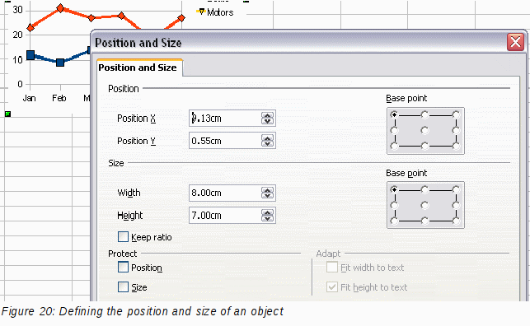Image resolution: width=530 pixels, height=326 pixels.
Task: Click the Feb axis label in chart
Action: (59, 98)
